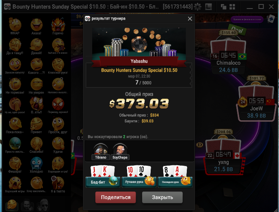Screen dimensions: 279x212
Task: Close the результат турнира dialog
Action: coord(190,19)
